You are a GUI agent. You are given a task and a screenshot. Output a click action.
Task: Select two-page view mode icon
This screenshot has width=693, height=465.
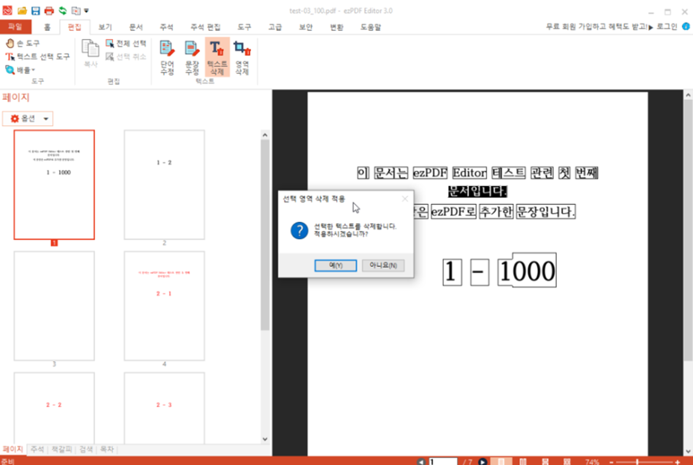tap(523, 461)
